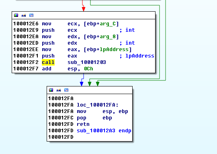Follow the sub_10001203 function reference

87,62
